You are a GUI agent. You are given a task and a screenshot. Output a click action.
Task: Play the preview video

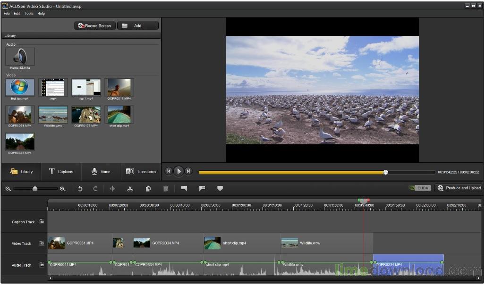click(179, 171)
